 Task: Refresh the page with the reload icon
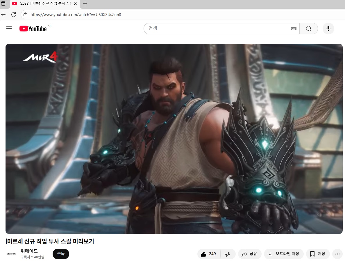click(x=14, y=15)
